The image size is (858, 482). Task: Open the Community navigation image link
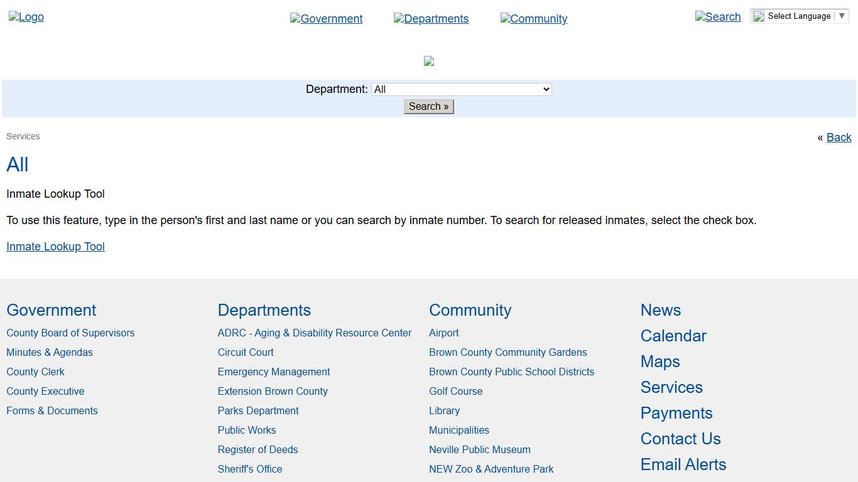click(x=533, y=19)
